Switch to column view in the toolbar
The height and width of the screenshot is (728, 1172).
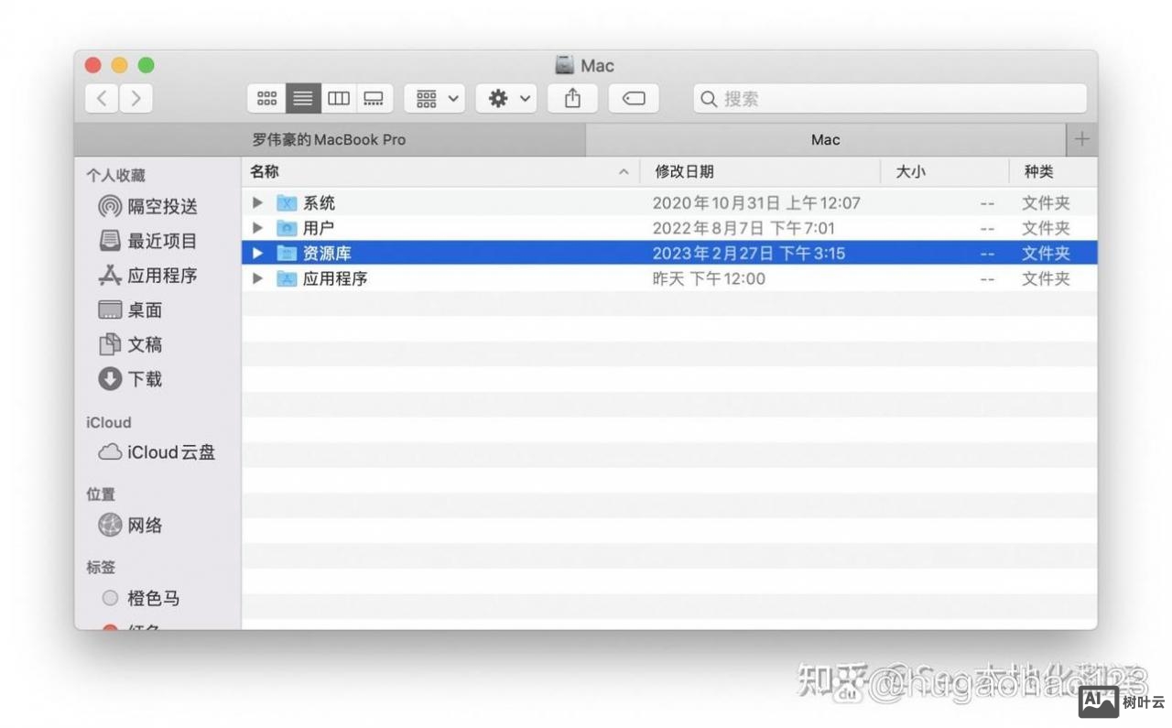click(x=338, y=98)
